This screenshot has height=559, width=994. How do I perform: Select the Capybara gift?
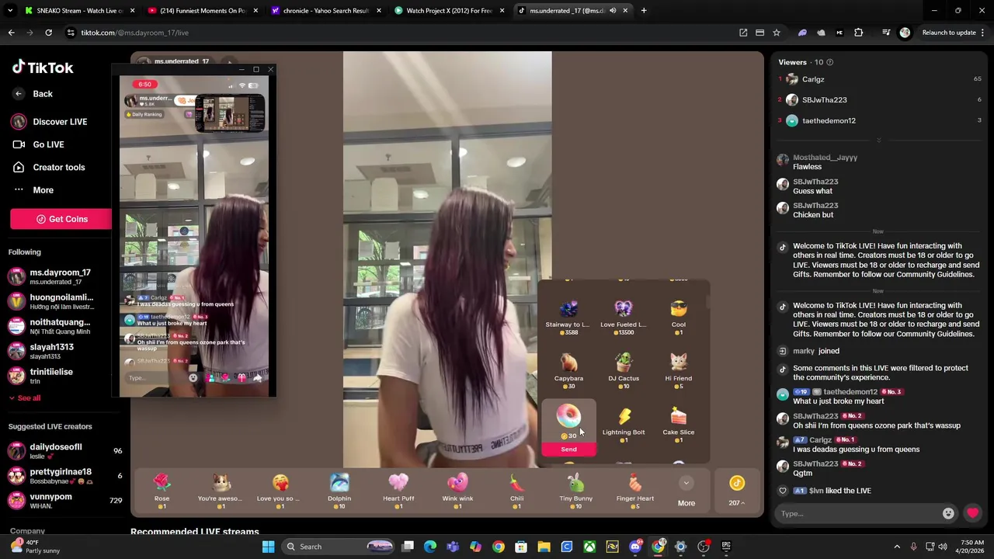point(568,371)
